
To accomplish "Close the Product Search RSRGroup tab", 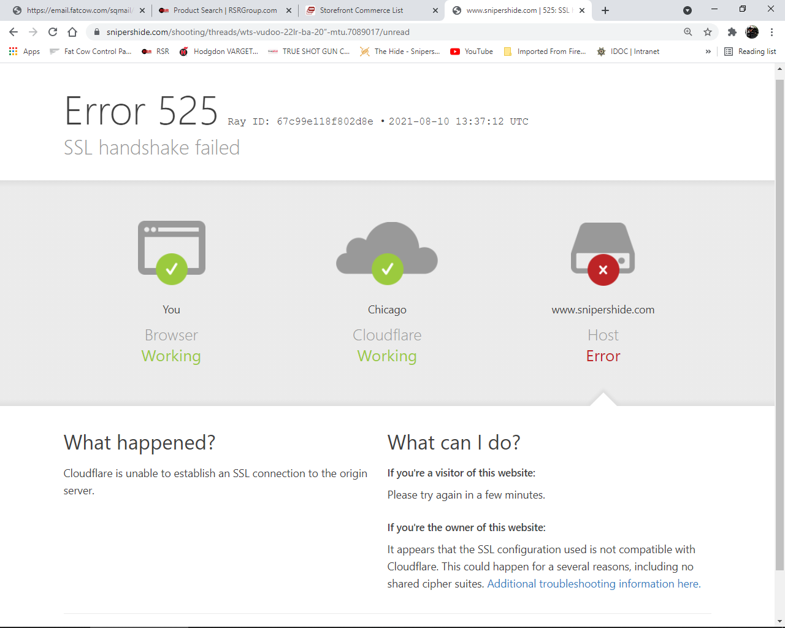I will point(289,10).
